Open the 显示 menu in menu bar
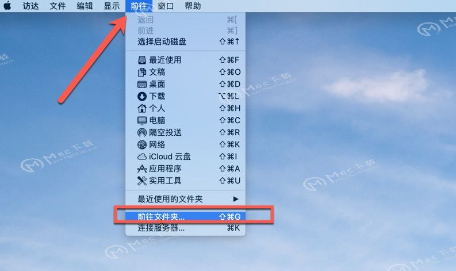 pos(112,6)
